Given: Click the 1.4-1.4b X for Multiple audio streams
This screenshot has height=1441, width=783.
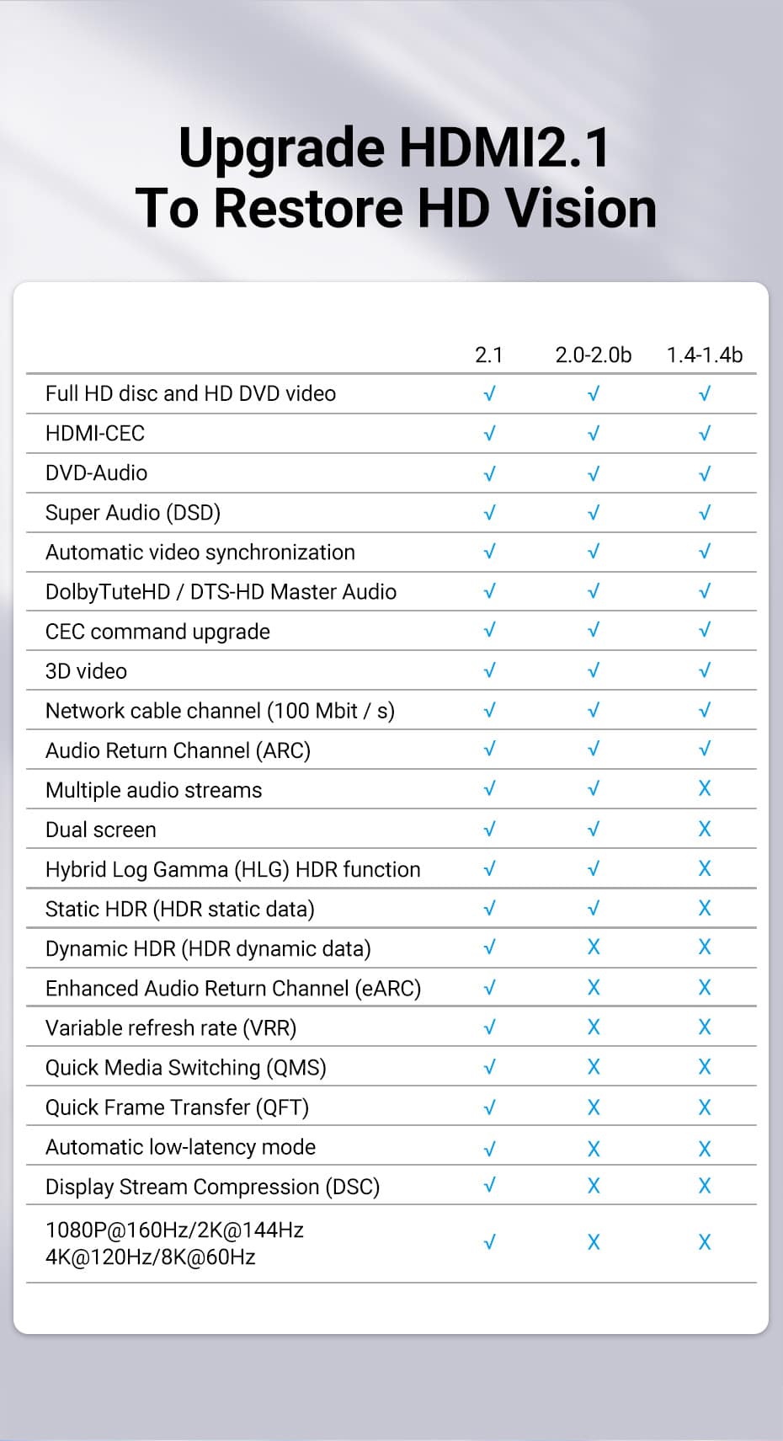Looking at the screenshot, I should click(x=705, y=788).
